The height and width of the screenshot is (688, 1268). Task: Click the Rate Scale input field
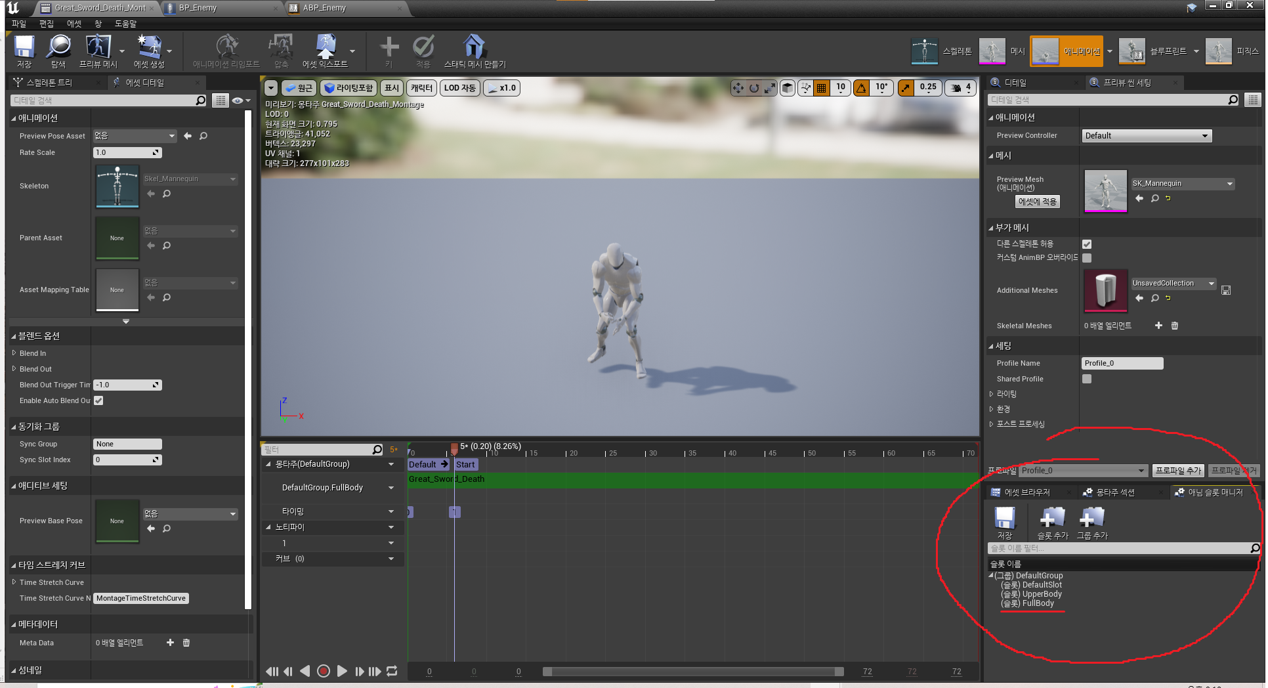[127, 152]
